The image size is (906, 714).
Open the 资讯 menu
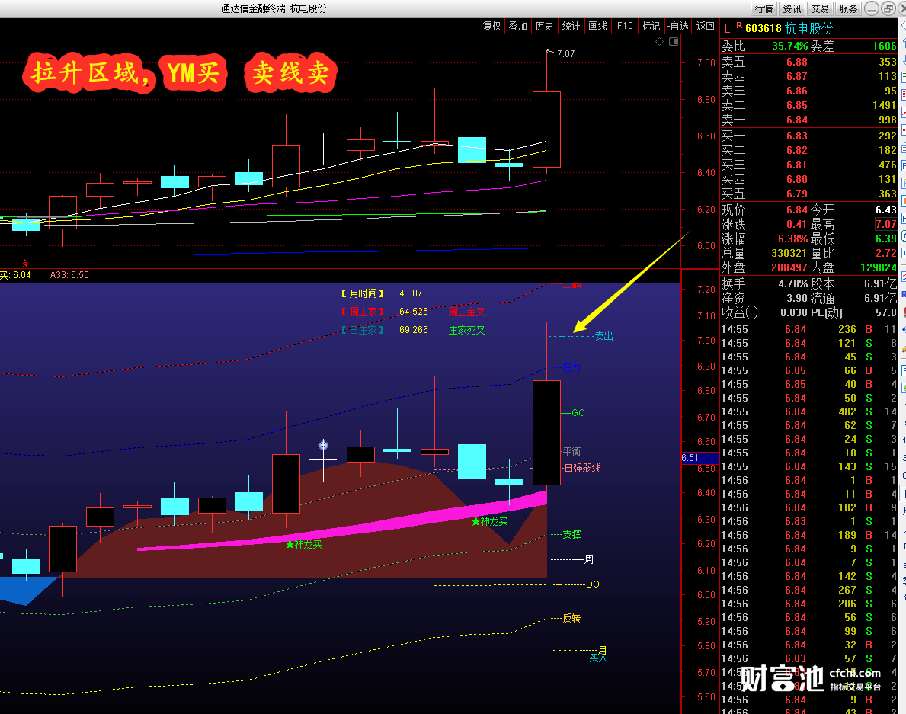tap(792, 8)
